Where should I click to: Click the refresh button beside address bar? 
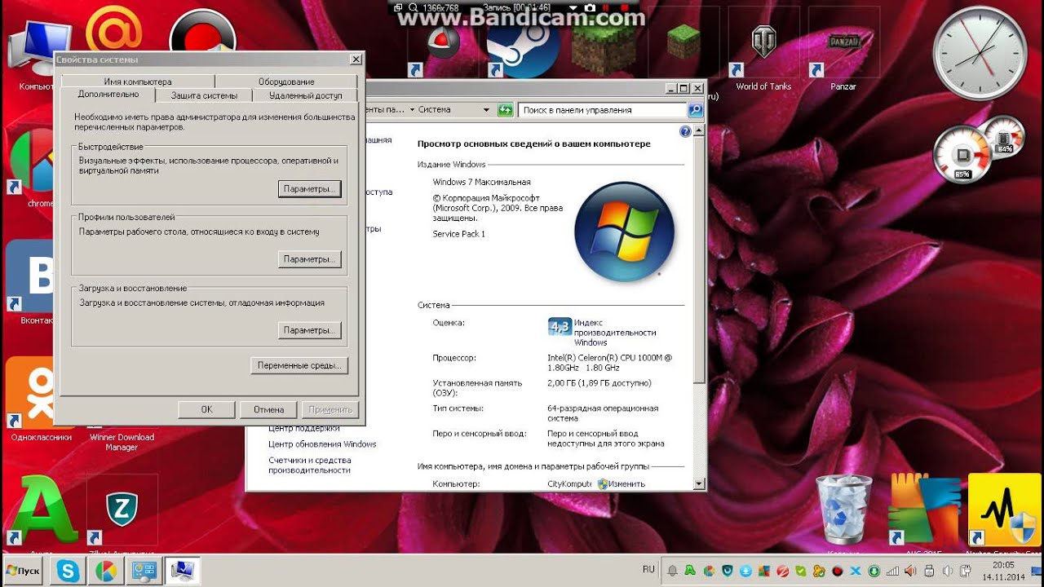pyautogui.click(x=506, y=110)
